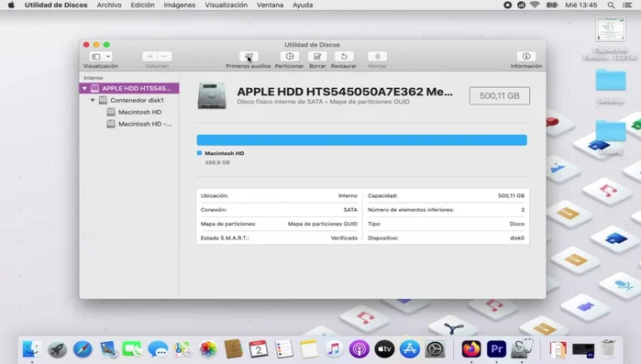
Task: Open the Archivo menu
Action: coord(109,5)
